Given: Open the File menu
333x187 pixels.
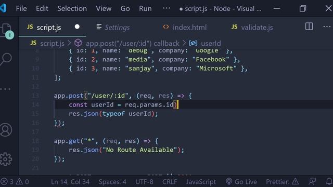Looking at the screenshot, I should [x=21, y=9].
